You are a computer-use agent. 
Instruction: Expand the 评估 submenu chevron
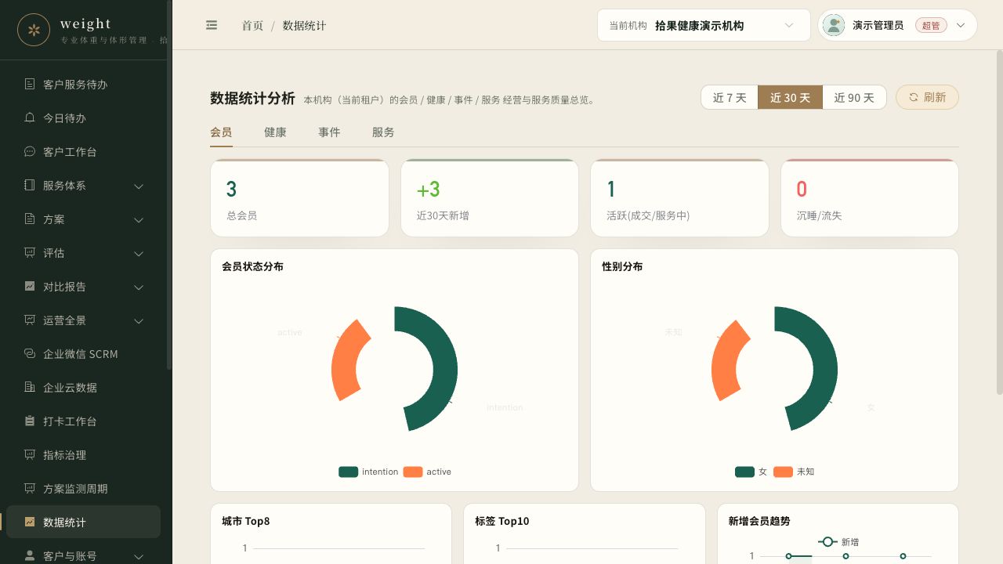click(x=139, y=253)
